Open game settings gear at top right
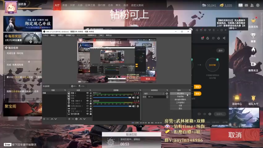This screenshot has width=263, height=148. (x=258, y=5)
